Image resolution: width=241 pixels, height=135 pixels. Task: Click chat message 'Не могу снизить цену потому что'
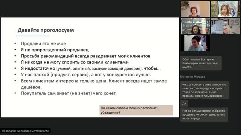[x=204, y=90]
